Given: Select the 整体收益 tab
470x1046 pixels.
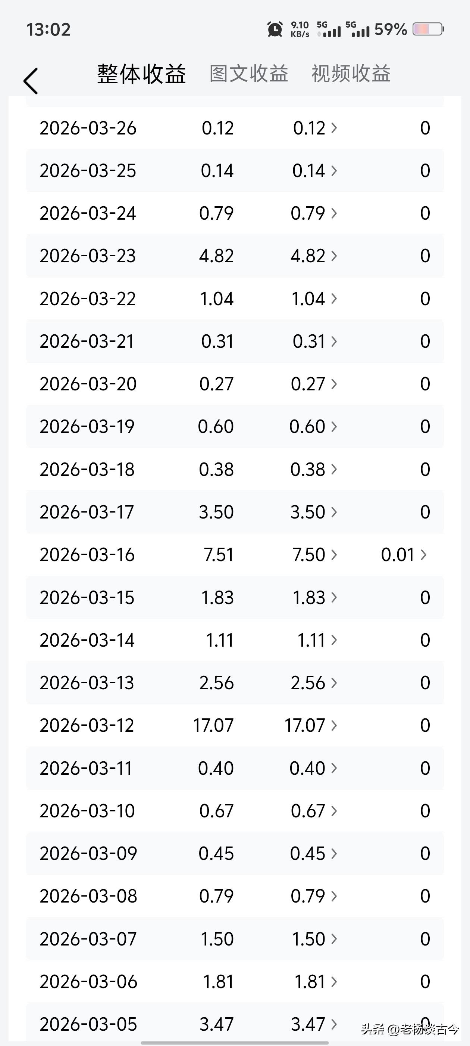Looking at the screenshot, I should 141,74.
